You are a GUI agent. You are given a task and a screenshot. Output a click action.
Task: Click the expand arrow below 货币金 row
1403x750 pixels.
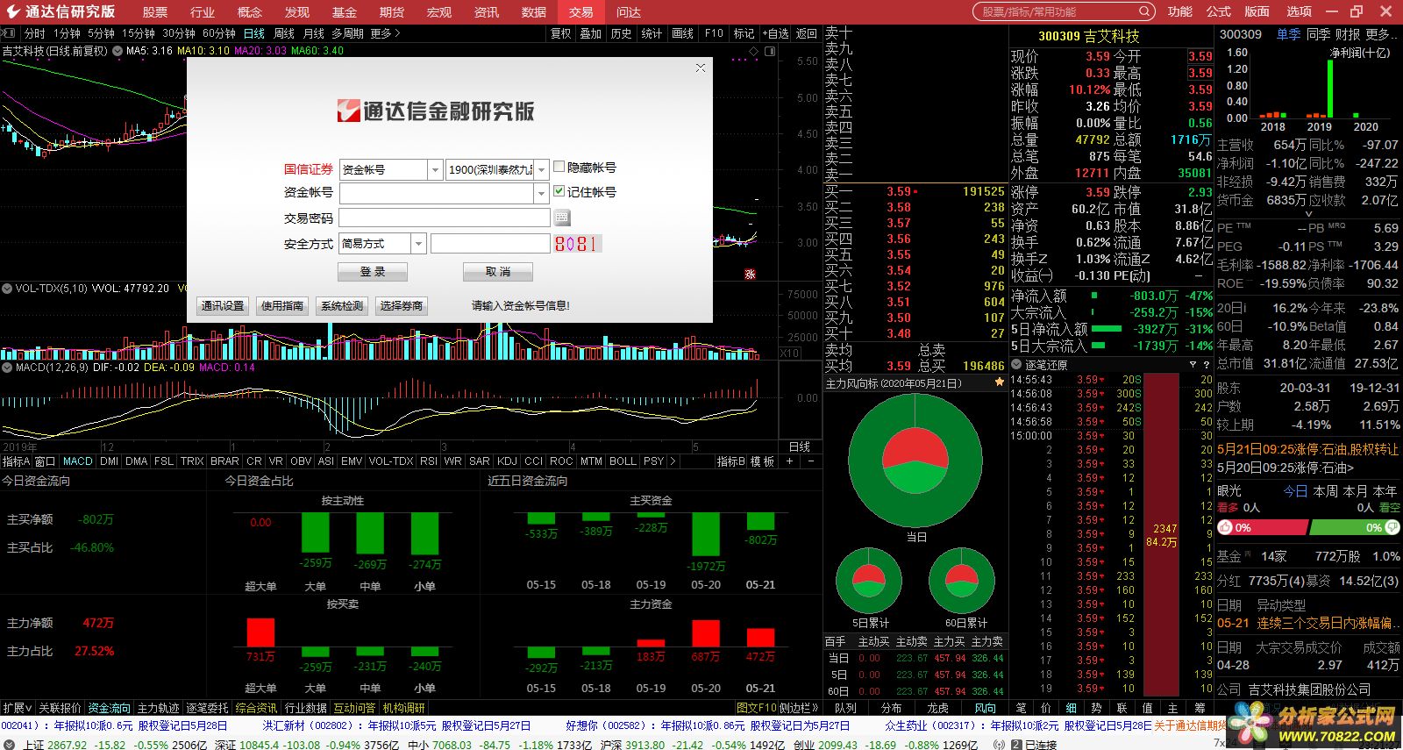[x=1309, y=213]
